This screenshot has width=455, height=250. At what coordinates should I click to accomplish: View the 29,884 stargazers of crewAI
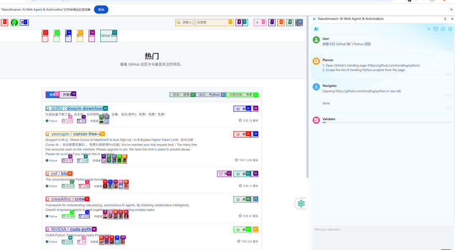tap(68, 216)
